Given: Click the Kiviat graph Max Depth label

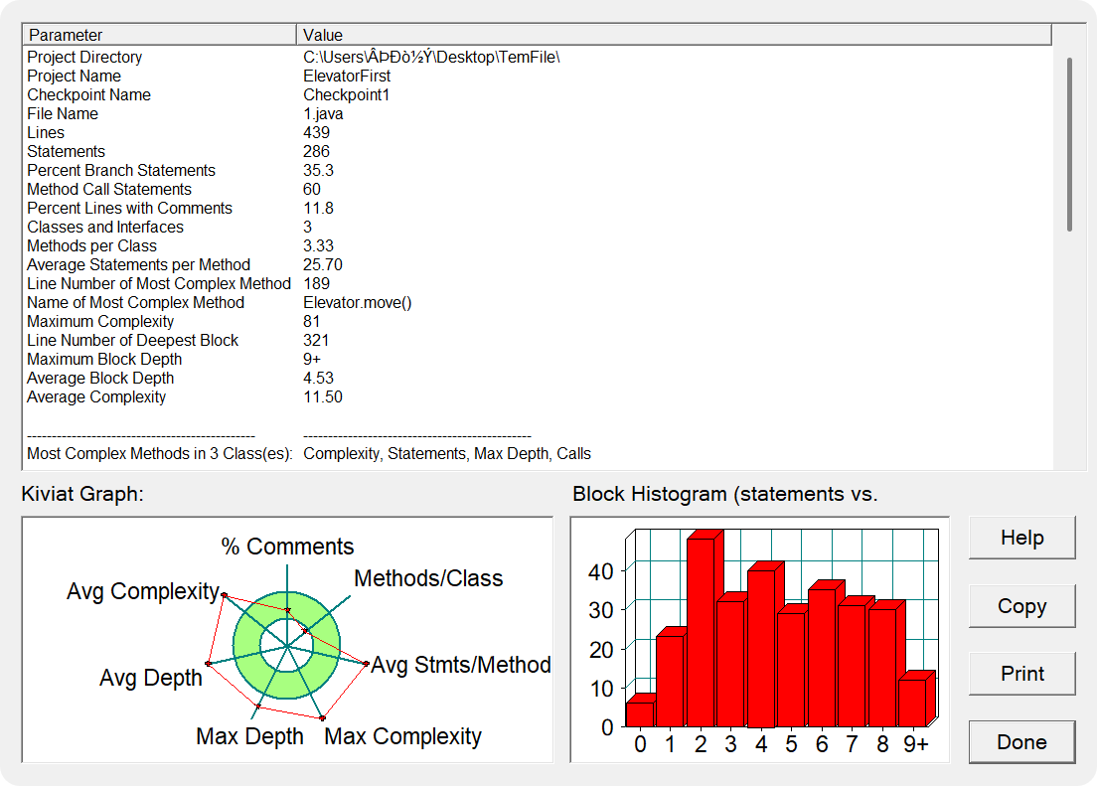Looking at the screenshot, I should (x=249, y=736).
